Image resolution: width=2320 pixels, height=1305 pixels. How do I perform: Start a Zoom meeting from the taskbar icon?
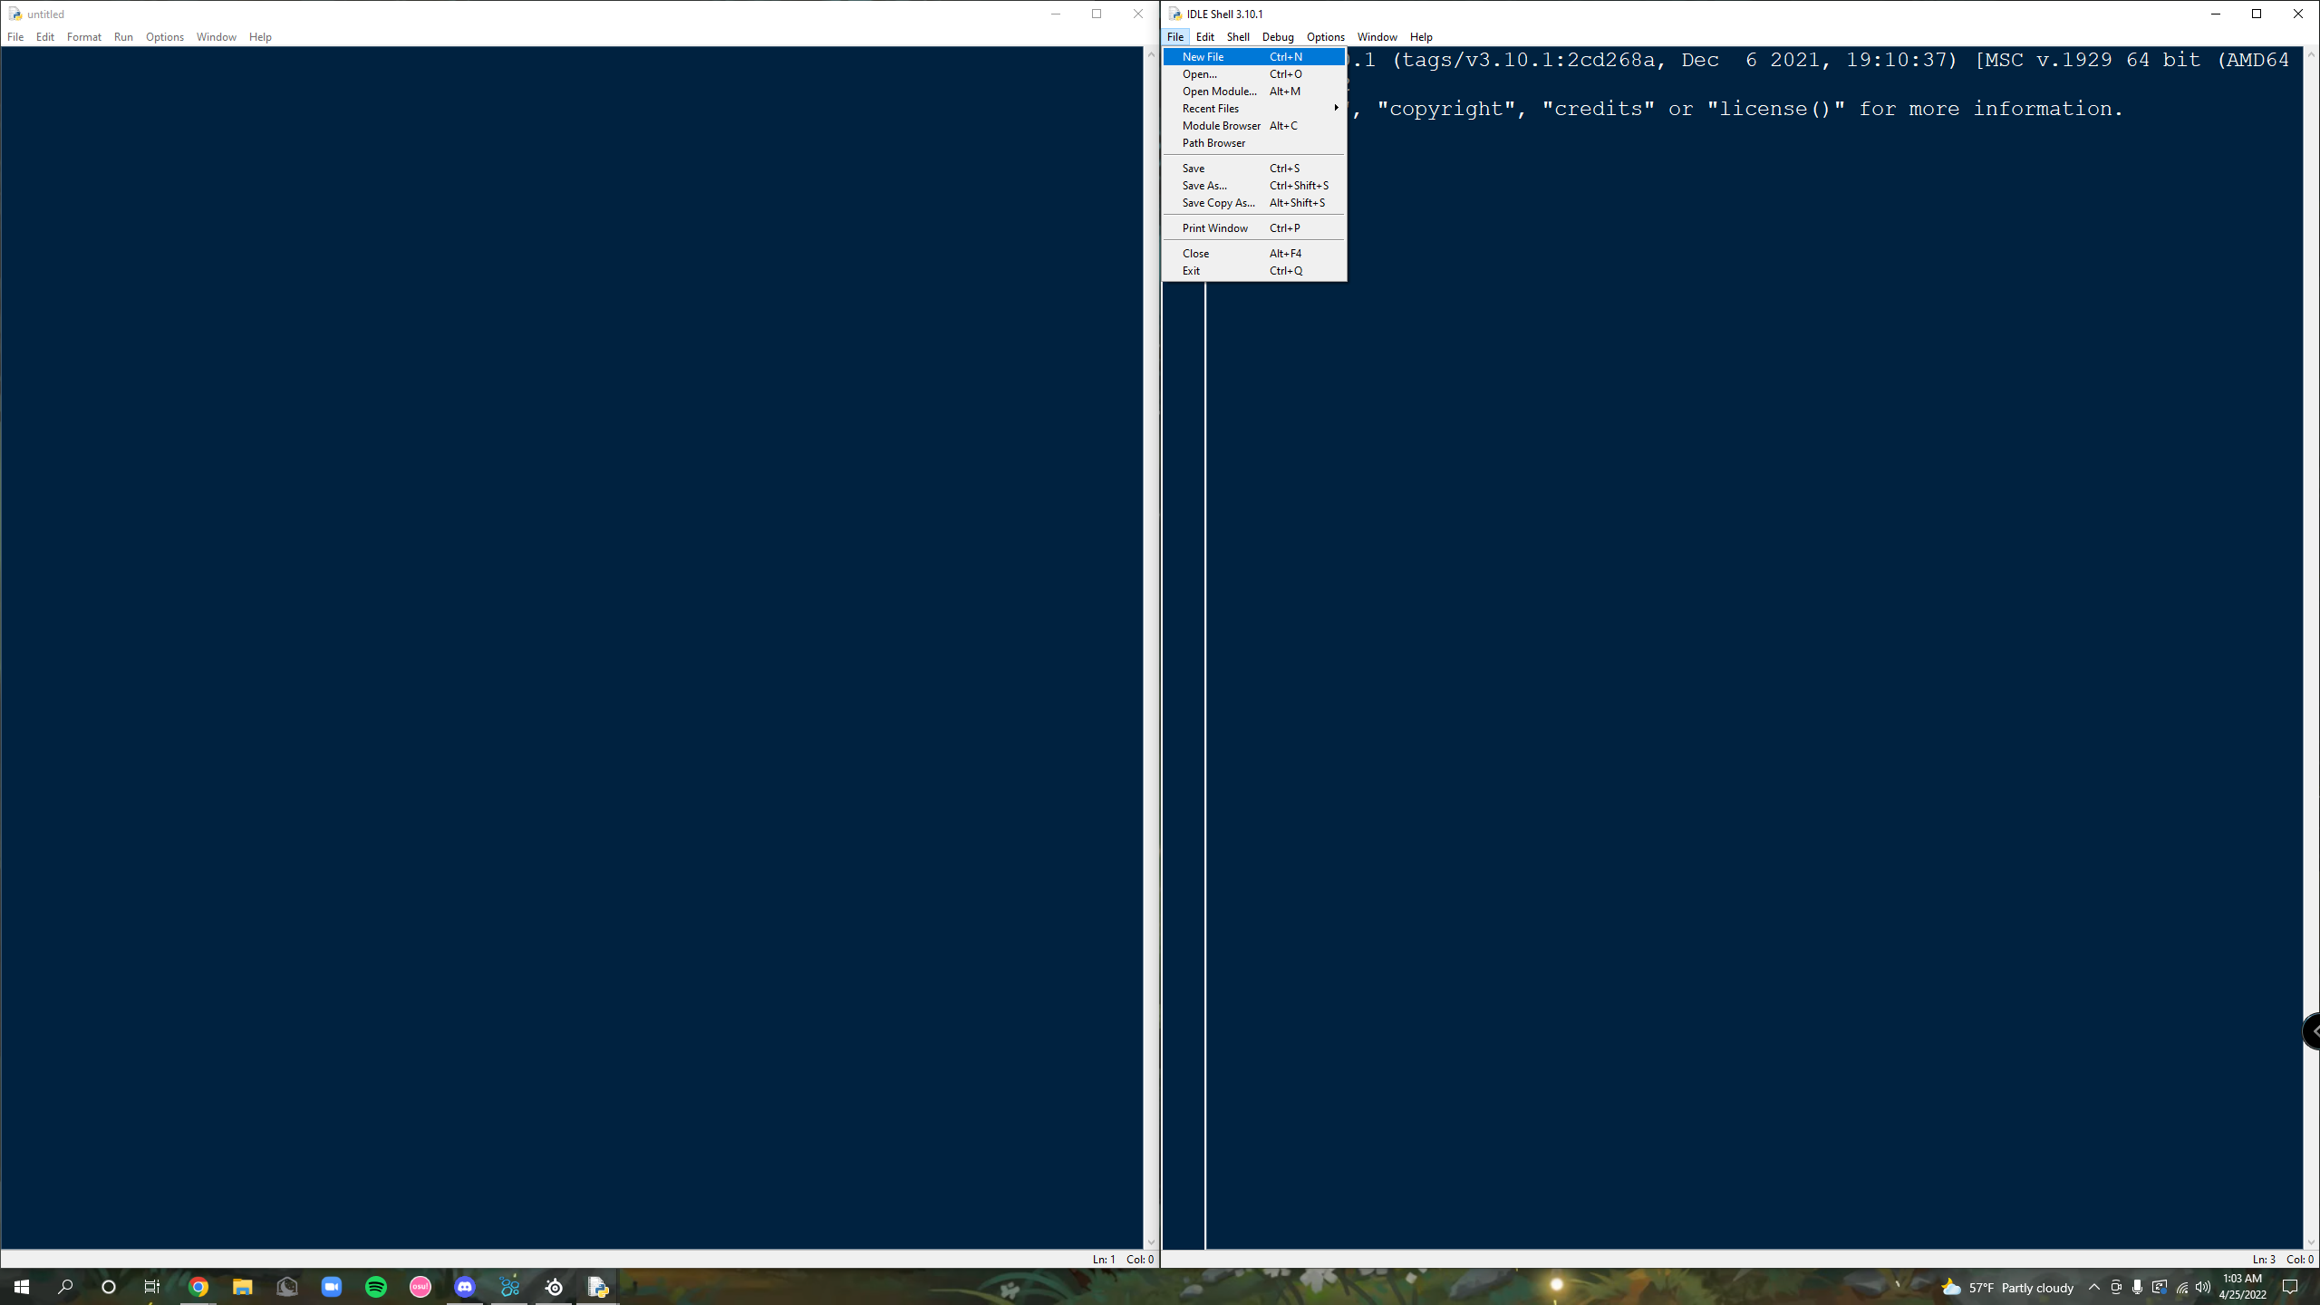pos(332,1286)
